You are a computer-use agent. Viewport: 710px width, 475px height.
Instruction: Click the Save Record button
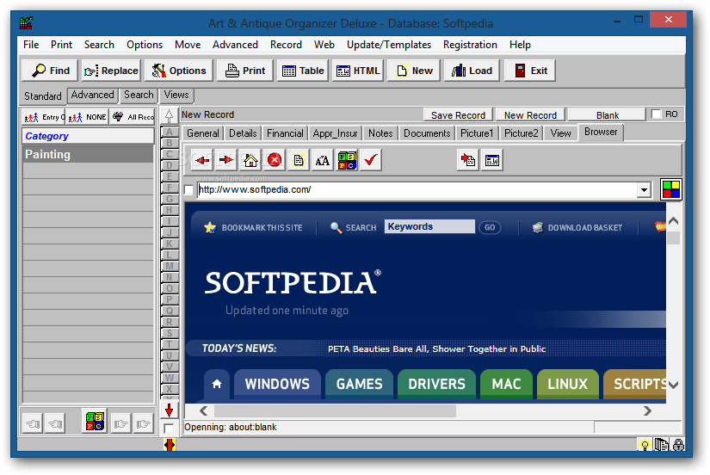pyautogui.click(x=458, y=115)
